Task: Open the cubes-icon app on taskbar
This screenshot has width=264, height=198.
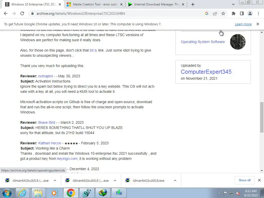Action: [87, 193]
